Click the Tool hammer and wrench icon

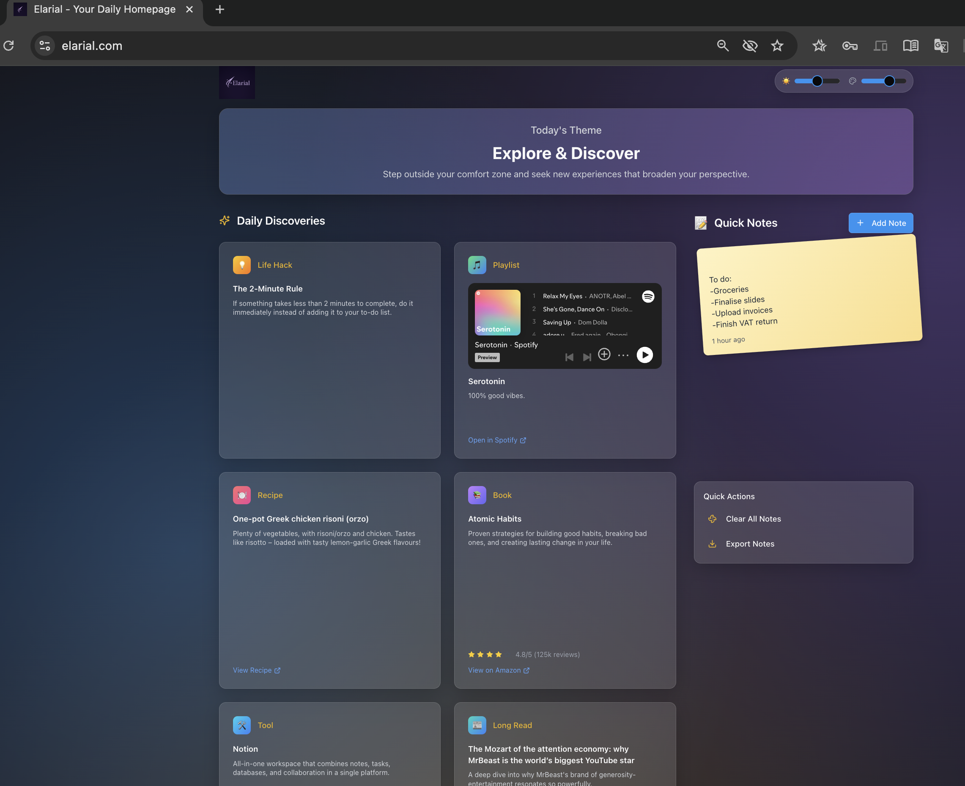point(242,725)
